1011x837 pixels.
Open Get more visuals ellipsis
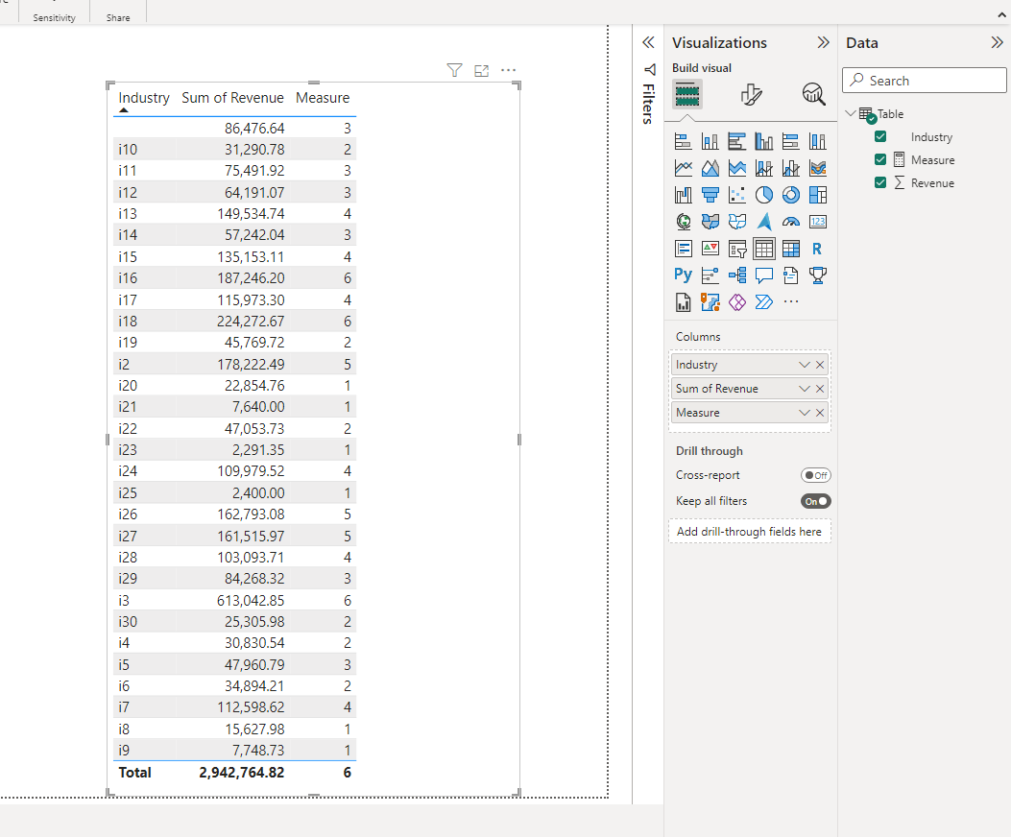point(790,301)
